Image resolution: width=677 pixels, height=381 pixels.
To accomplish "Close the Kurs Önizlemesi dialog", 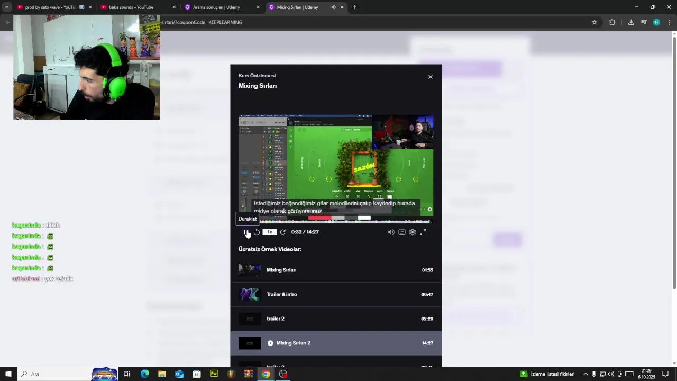I will (x=431, y=77).
